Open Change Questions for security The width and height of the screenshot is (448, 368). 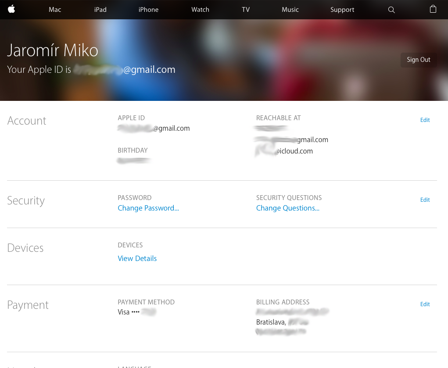(288, 208)
